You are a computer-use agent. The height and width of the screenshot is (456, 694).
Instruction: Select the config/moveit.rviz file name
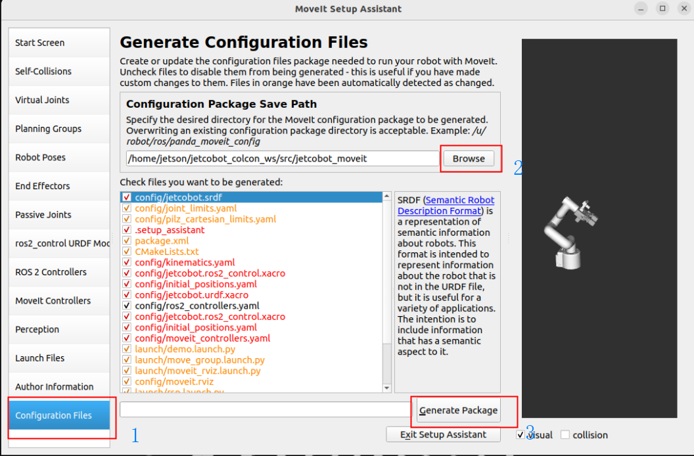pos(174,382)
